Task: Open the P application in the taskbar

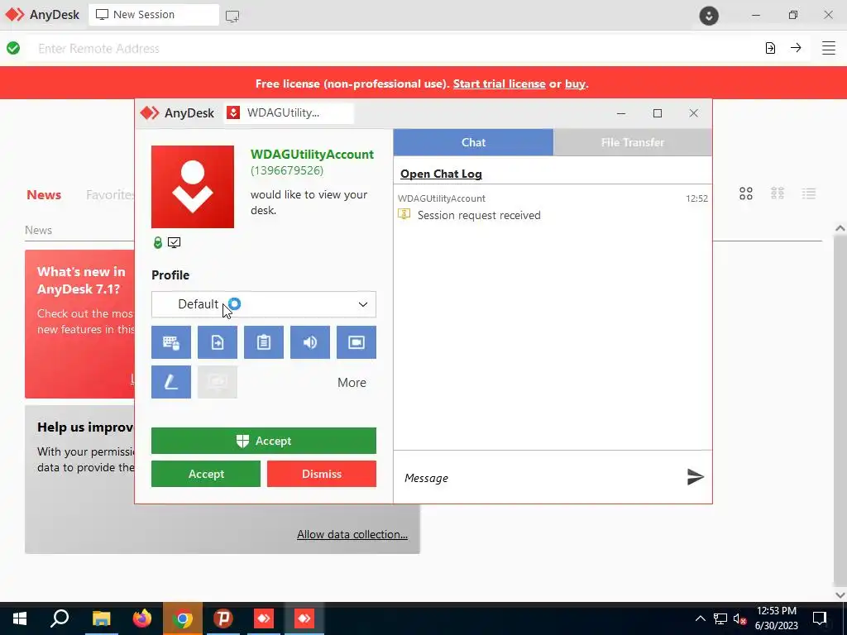Action: coord(223,618)
